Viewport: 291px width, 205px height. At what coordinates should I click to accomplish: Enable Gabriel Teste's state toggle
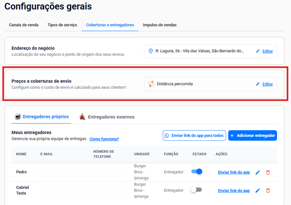click(x=196, y=190)
